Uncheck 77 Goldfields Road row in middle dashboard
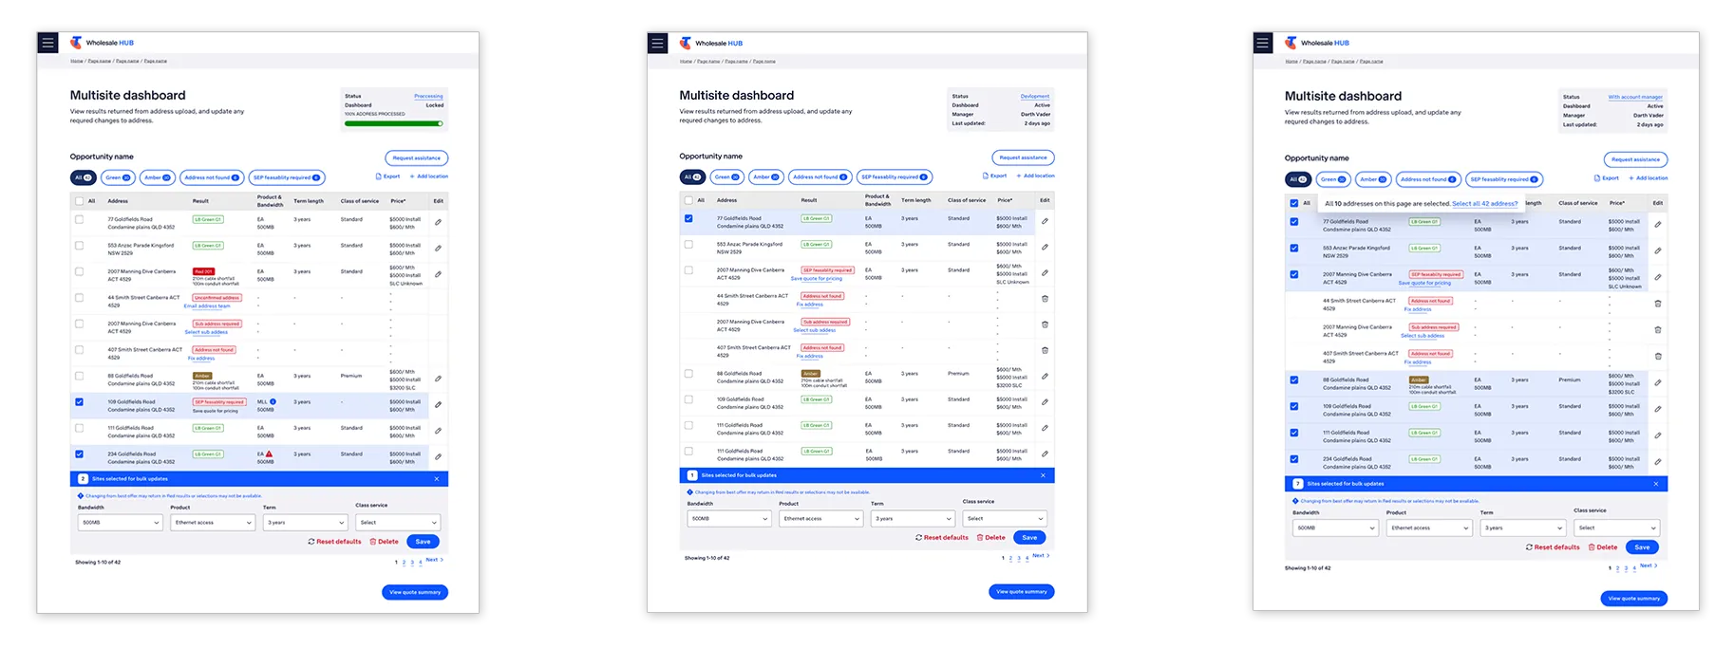Screen dimensions: 1734x648 tap(688, 218)
